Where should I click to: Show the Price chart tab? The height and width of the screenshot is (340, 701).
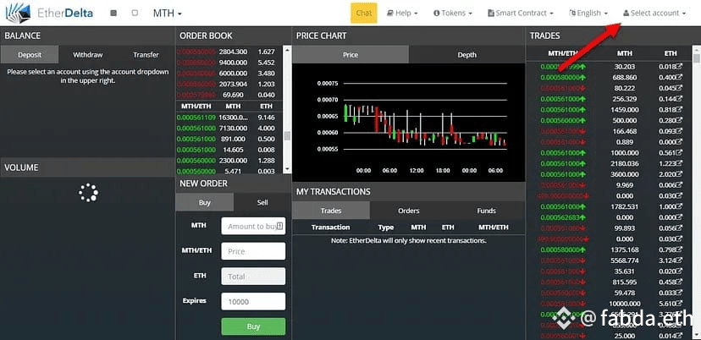click(350, 54)
